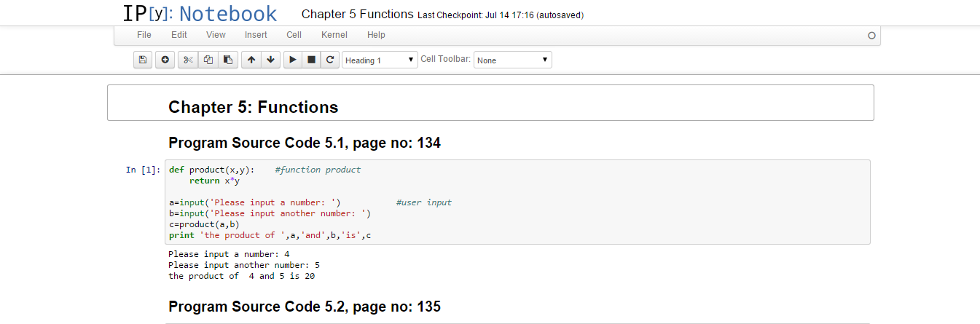
Task: Move the selected cell down
Action: tap(270, 60)
